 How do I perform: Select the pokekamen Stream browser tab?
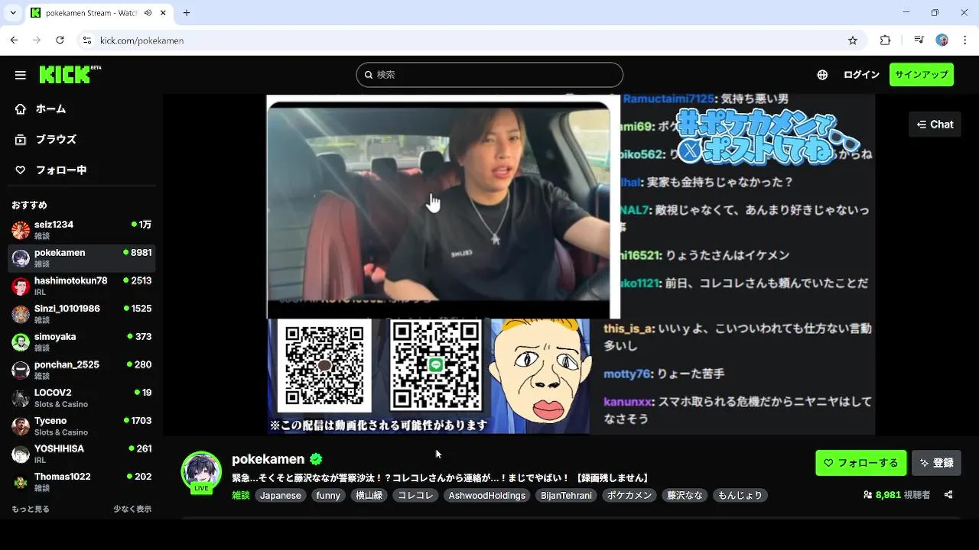click(x=99, y=13)
